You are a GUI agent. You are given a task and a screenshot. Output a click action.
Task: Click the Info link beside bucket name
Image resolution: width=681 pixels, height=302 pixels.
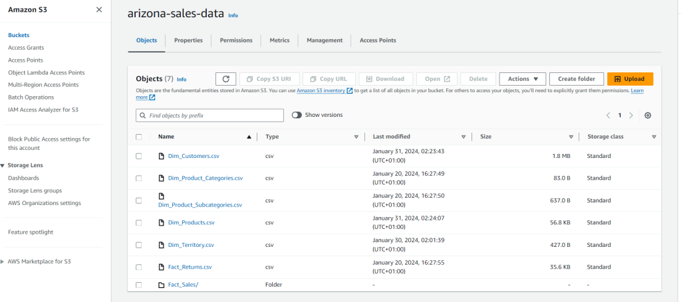(x=233, y=15)
